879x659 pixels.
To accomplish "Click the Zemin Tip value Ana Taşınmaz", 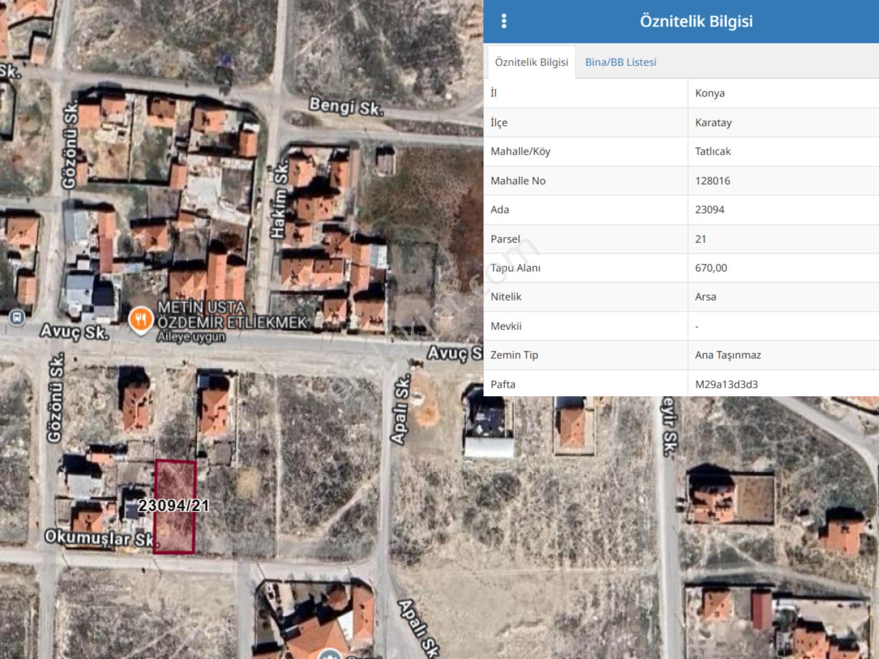I will tap(728, 355).
